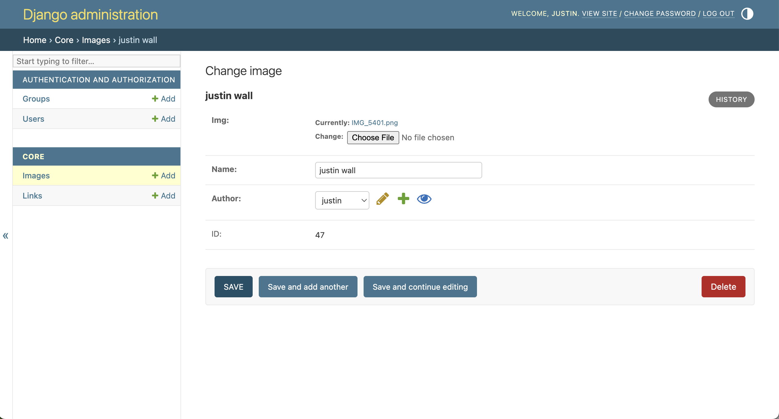Image resolution: width=779 pixels, height=419 pixels.
Task: Click Add plus next to Users
Action: [x=163, y=119]
